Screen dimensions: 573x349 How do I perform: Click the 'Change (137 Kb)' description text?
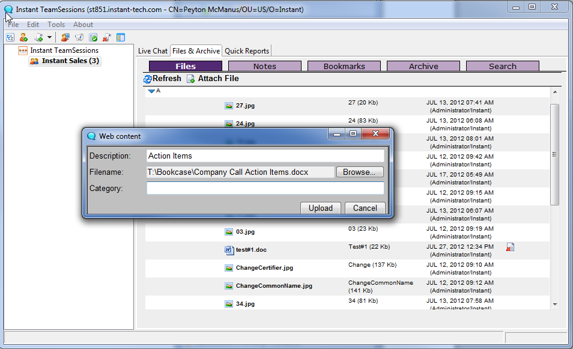pos(372,264)
